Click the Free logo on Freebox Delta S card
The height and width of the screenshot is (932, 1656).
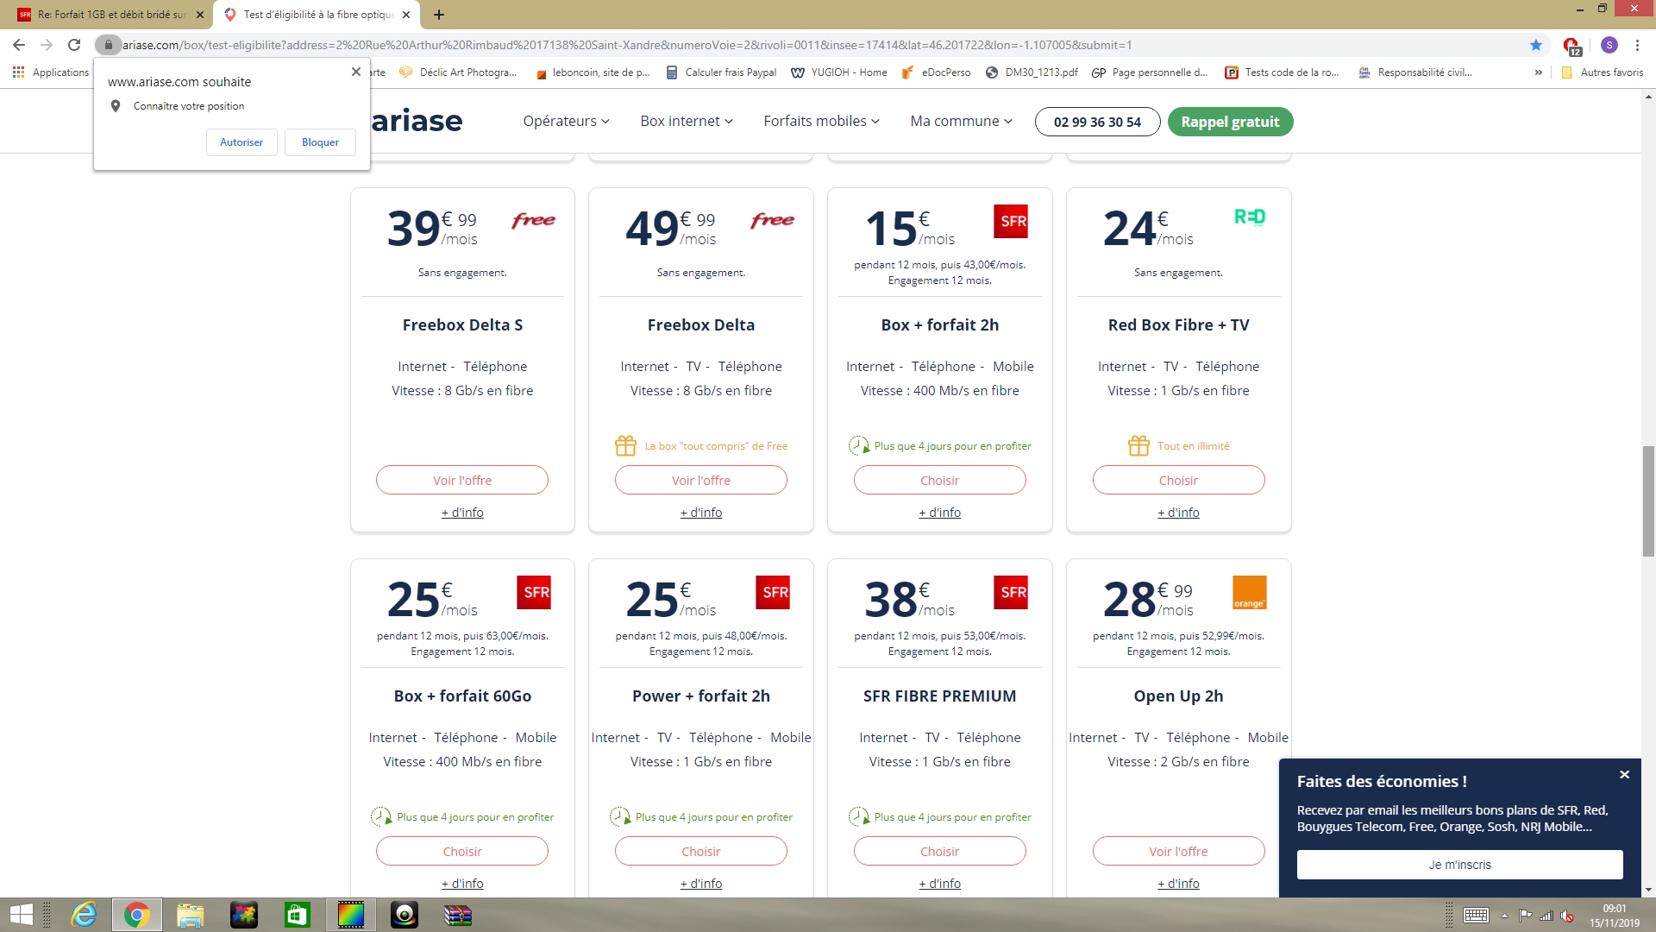tap(533, 220)
